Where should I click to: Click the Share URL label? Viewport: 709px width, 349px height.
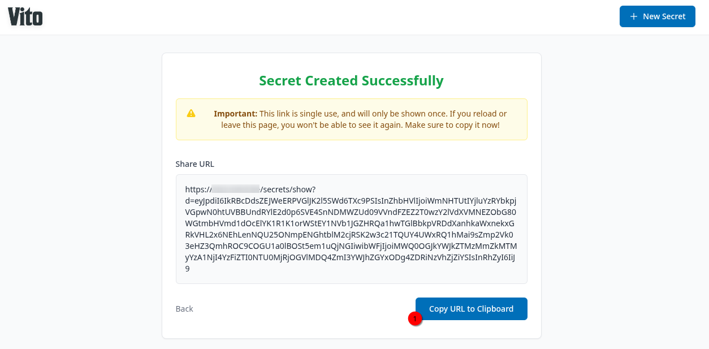(195, 164)
